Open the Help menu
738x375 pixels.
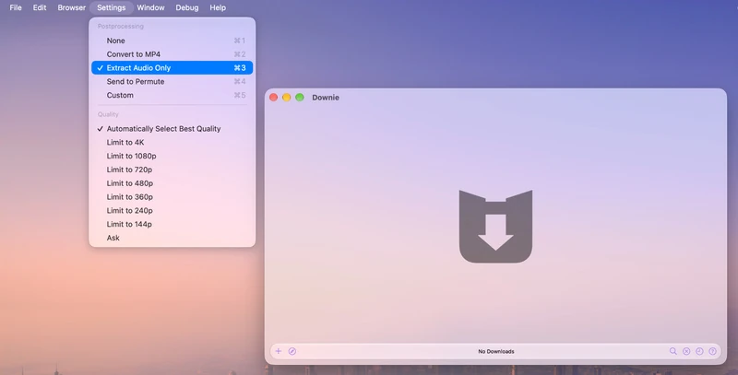pos(218,7)
